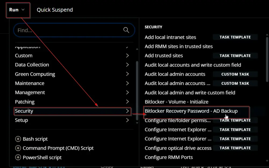Click the plus icon beside Bash script
This screenshot has width=269, height=168.
(18, 139)
